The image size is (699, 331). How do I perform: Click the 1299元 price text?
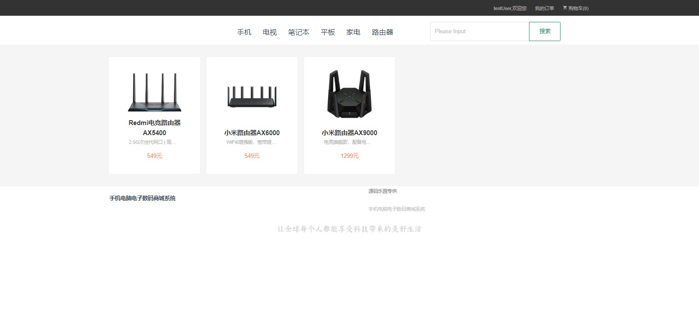[349, 156]
